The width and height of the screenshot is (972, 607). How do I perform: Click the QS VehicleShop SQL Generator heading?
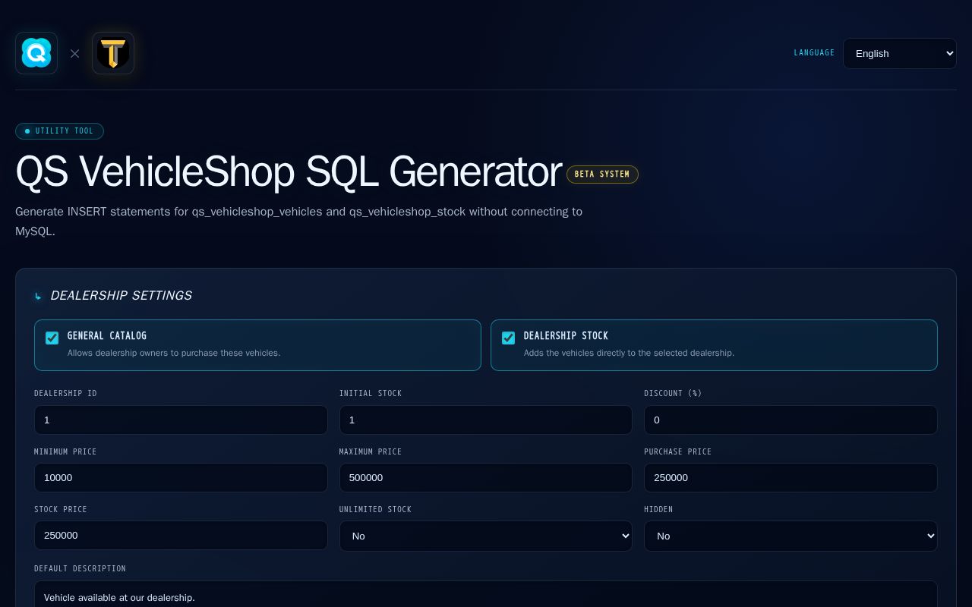(289, 172)
